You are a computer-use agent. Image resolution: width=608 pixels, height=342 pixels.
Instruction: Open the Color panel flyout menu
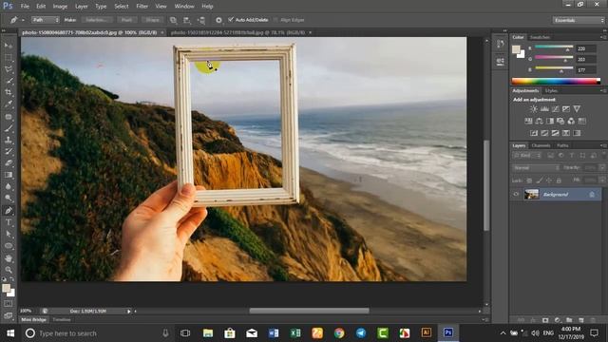point(602,37)
